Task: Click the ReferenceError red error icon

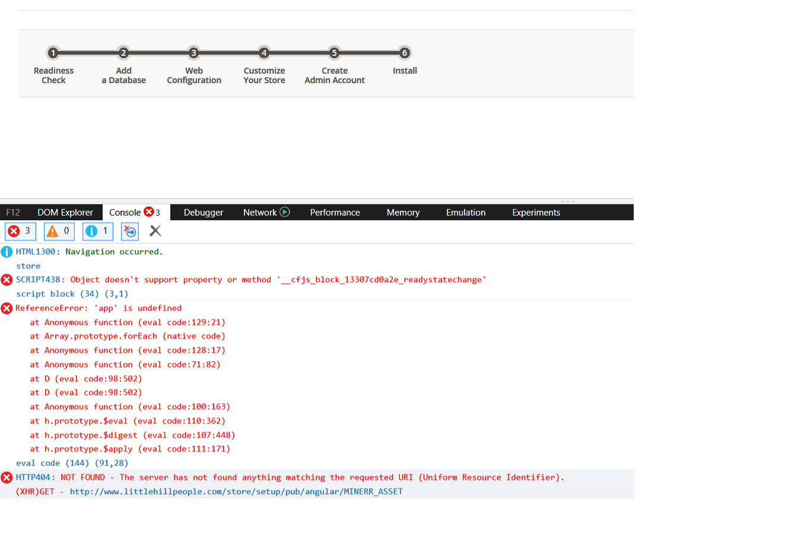Action: [x=7, y=308]
